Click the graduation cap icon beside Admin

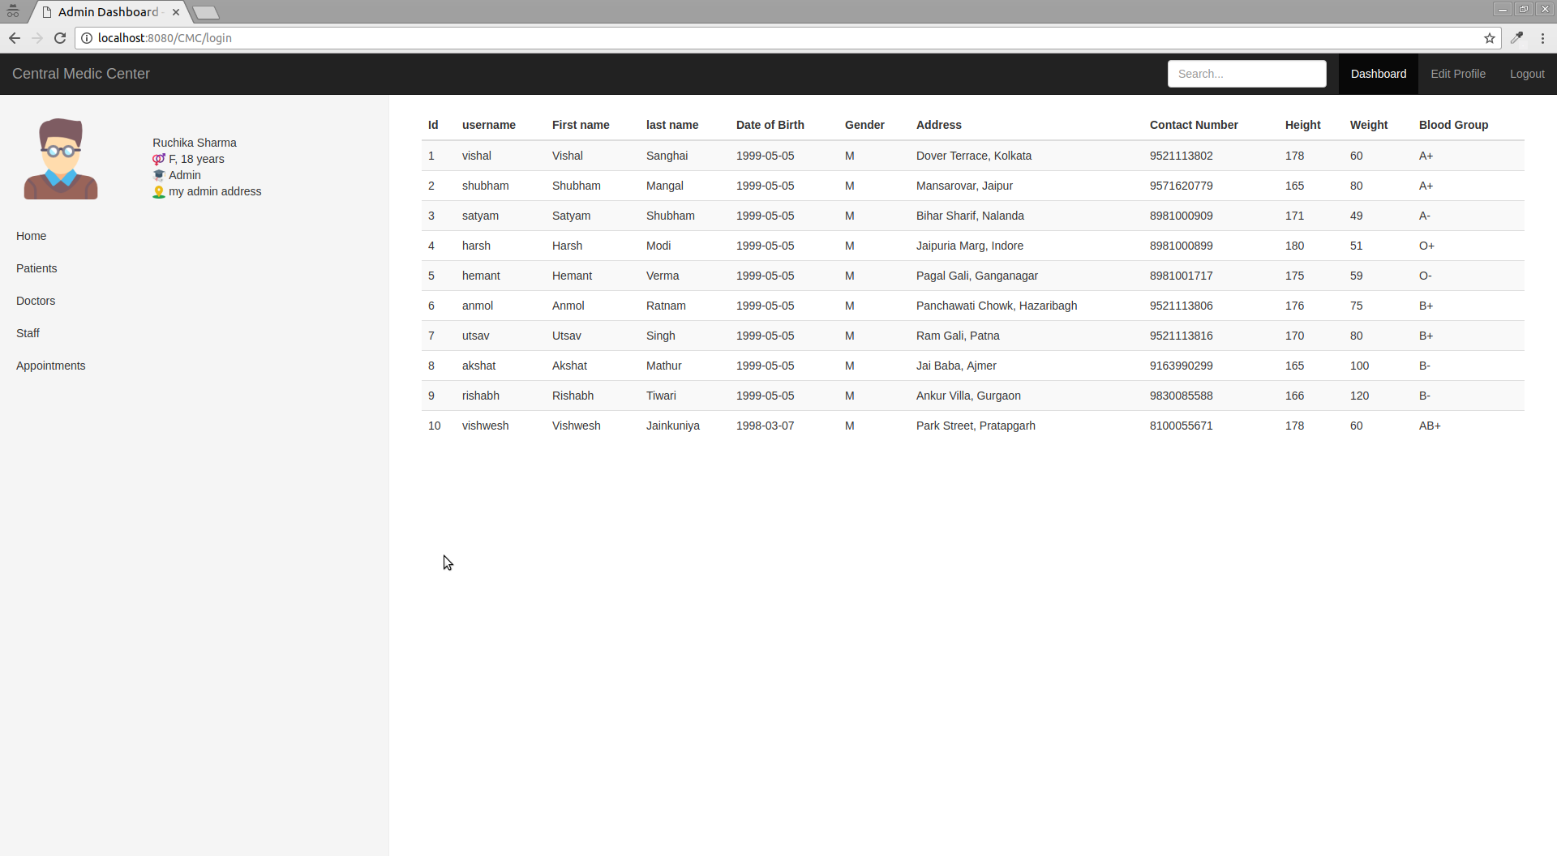(x=159, y=176)
